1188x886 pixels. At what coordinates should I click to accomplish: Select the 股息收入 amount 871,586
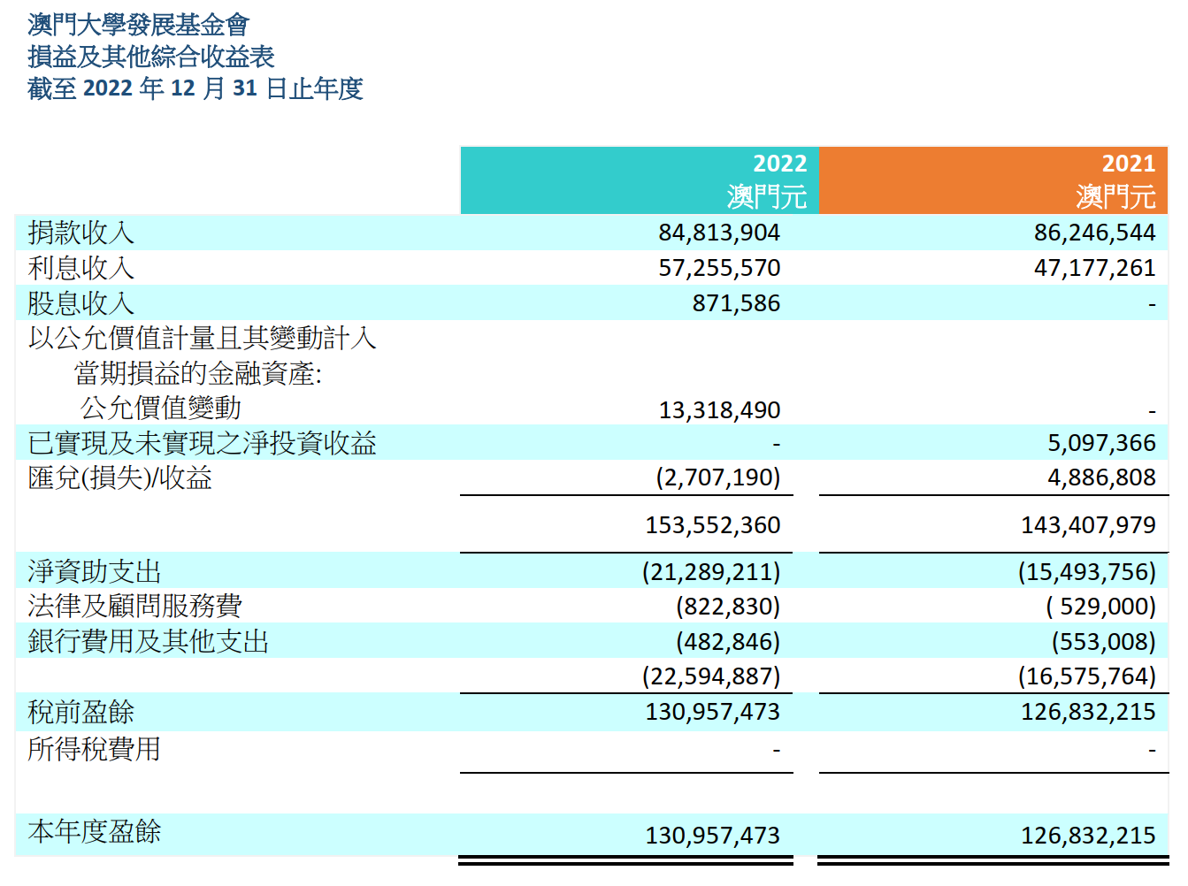(736, 303)
